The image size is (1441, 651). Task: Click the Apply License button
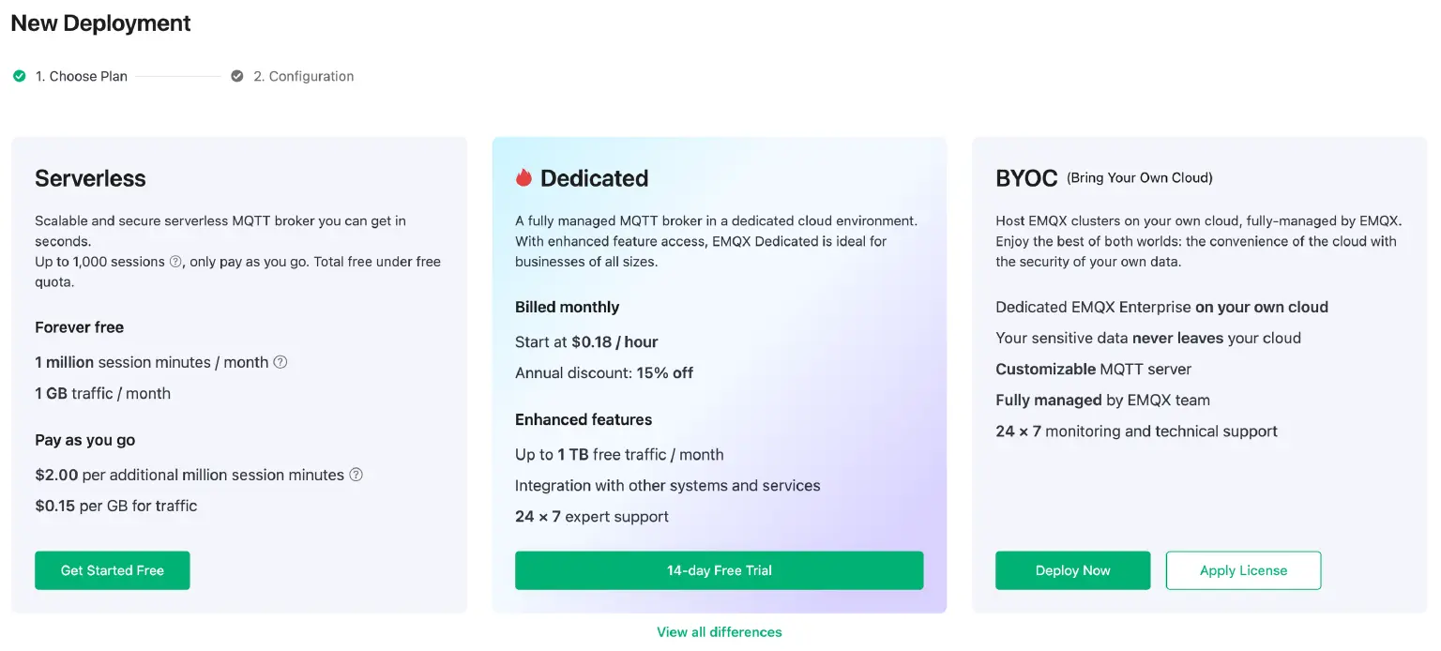click(1243, 570)
